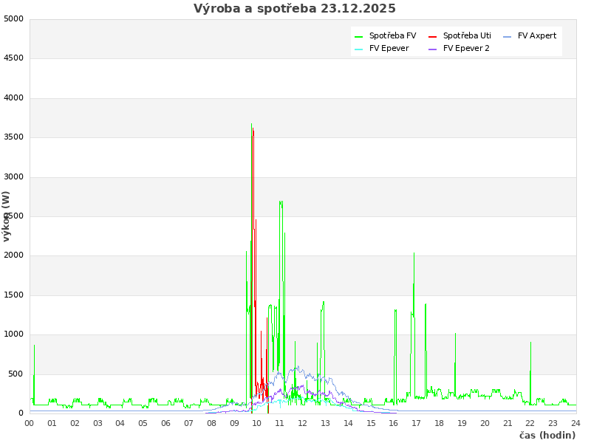Select hour 17 on the time axis
Screen dimensions: 591x443
417,423
